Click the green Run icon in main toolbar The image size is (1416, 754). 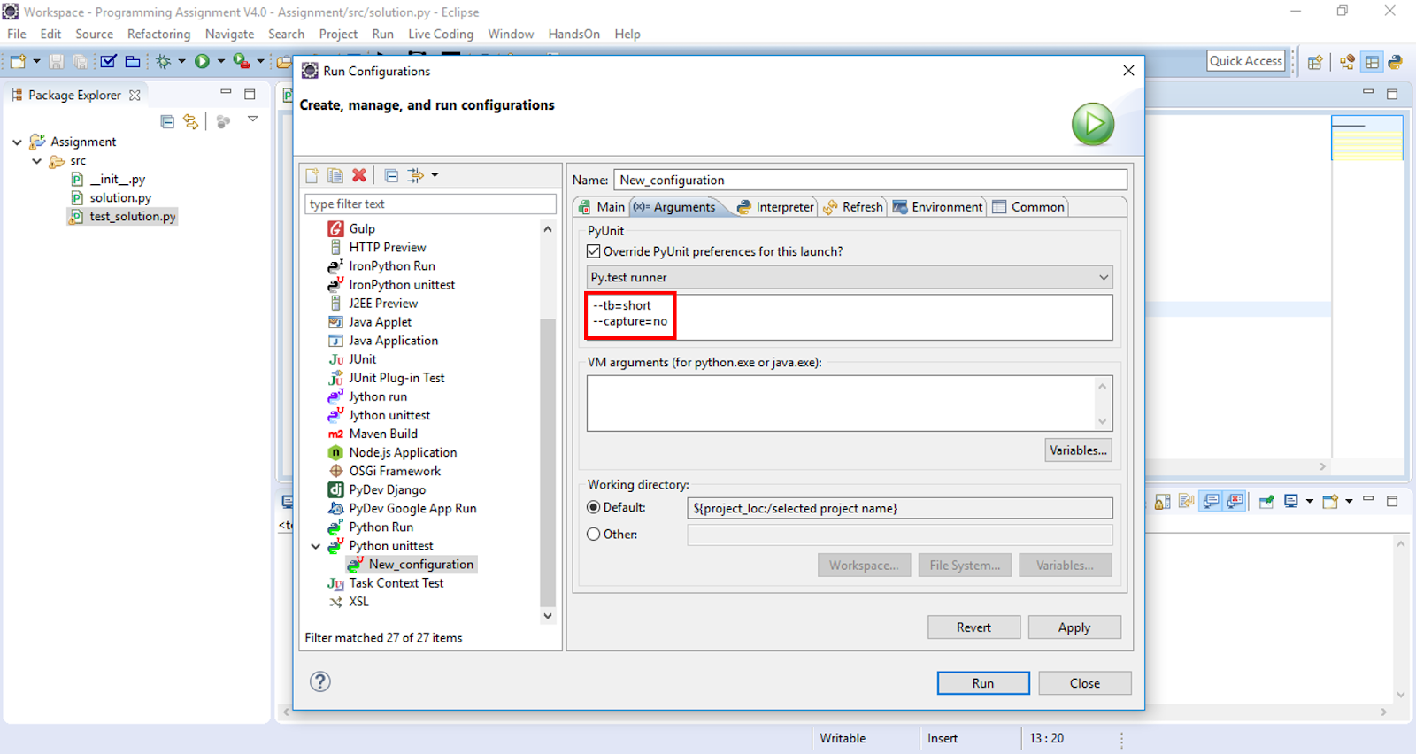coord(203,61)
